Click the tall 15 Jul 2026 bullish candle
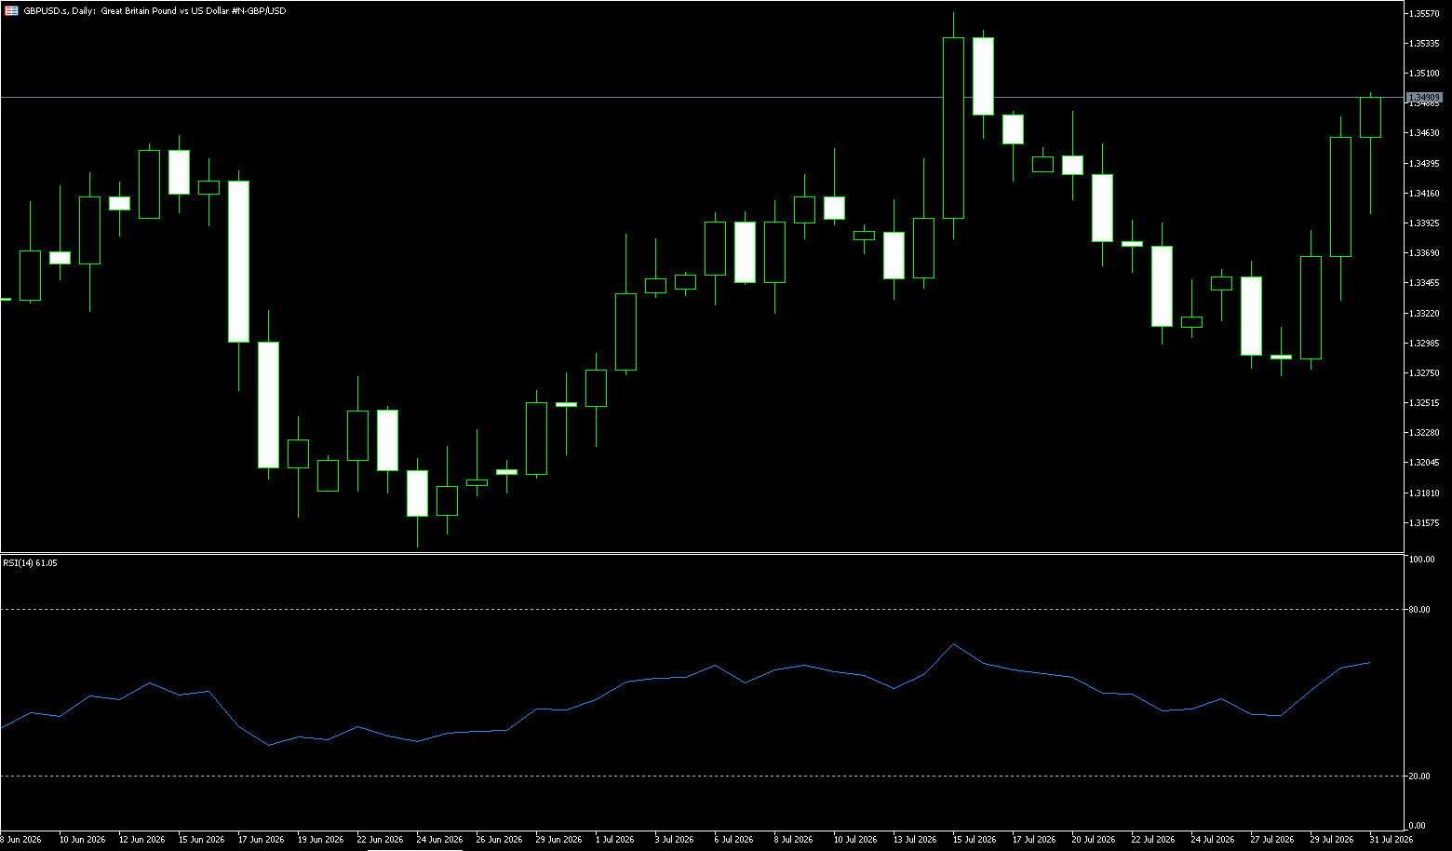 coord(953,128)
